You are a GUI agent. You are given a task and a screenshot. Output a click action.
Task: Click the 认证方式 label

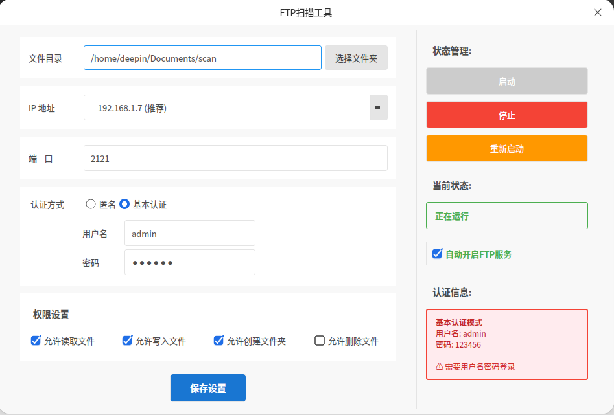47,205
